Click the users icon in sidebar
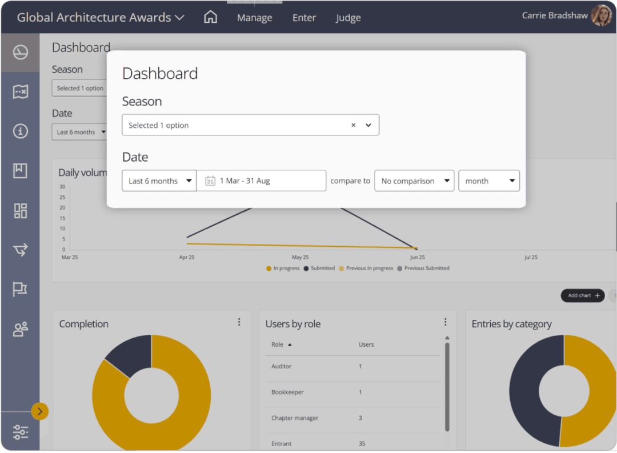The width and height of the screenshot is (617, 453). [21, 329]
